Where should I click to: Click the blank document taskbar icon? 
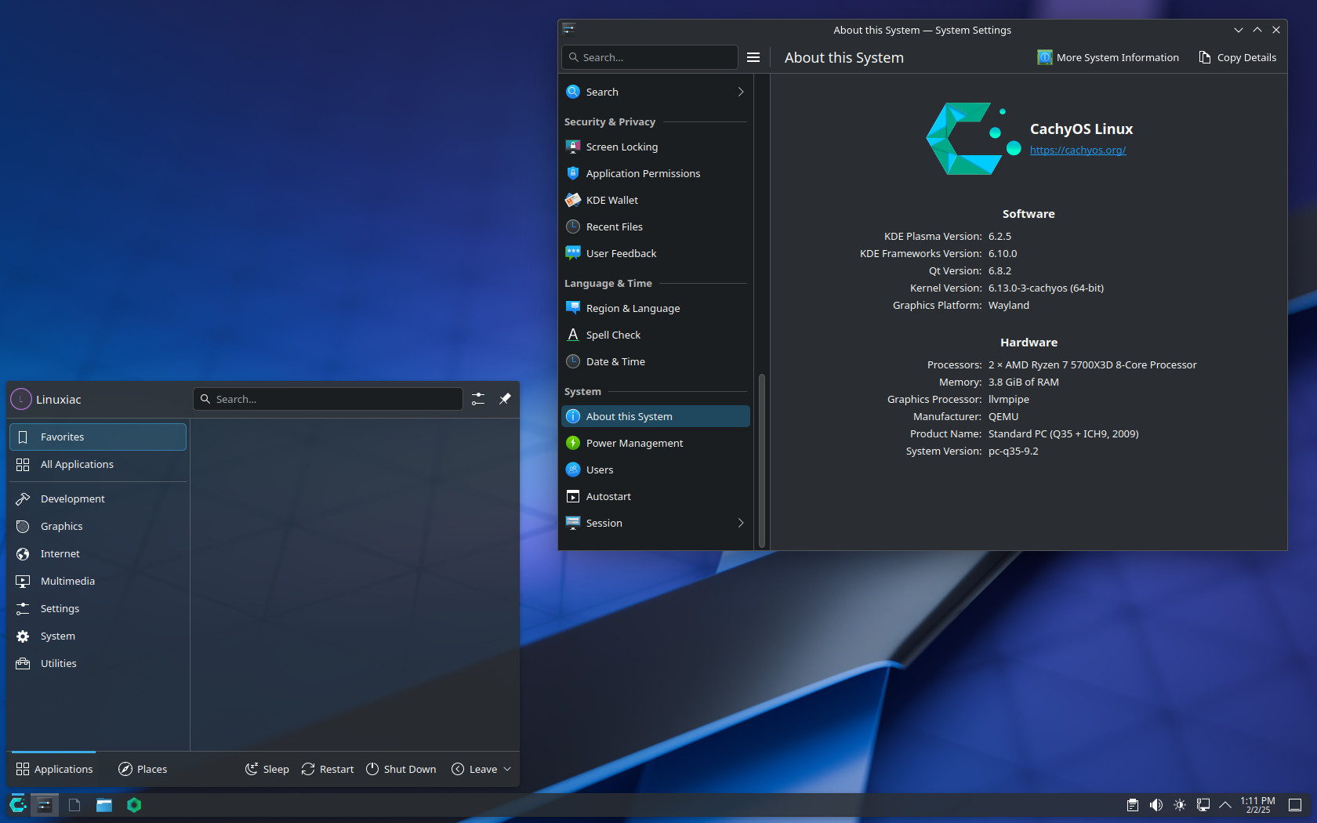coord(74,804)
